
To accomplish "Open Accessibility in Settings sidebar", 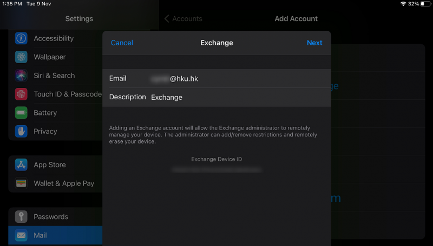I will 56,38.
